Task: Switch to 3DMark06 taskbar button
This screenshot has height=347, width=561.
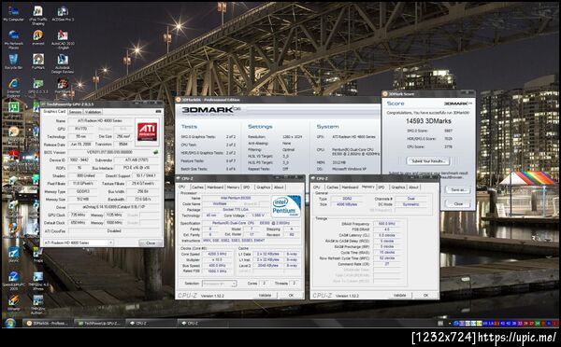Action: pos(48,323)
